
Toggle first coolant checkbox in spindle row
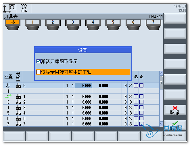[136, 85]
